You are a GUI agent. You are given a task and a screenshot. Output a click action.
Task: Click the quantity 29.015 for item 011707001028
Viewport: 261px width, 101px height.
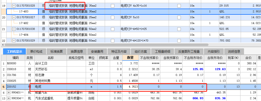click(224, 6)
